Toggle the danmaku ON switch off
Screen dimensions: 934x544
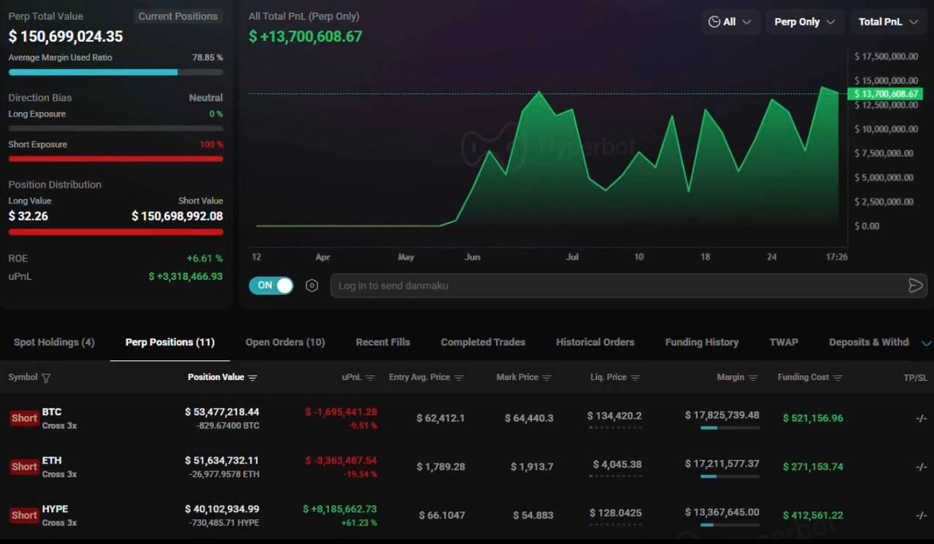(271, 285)
